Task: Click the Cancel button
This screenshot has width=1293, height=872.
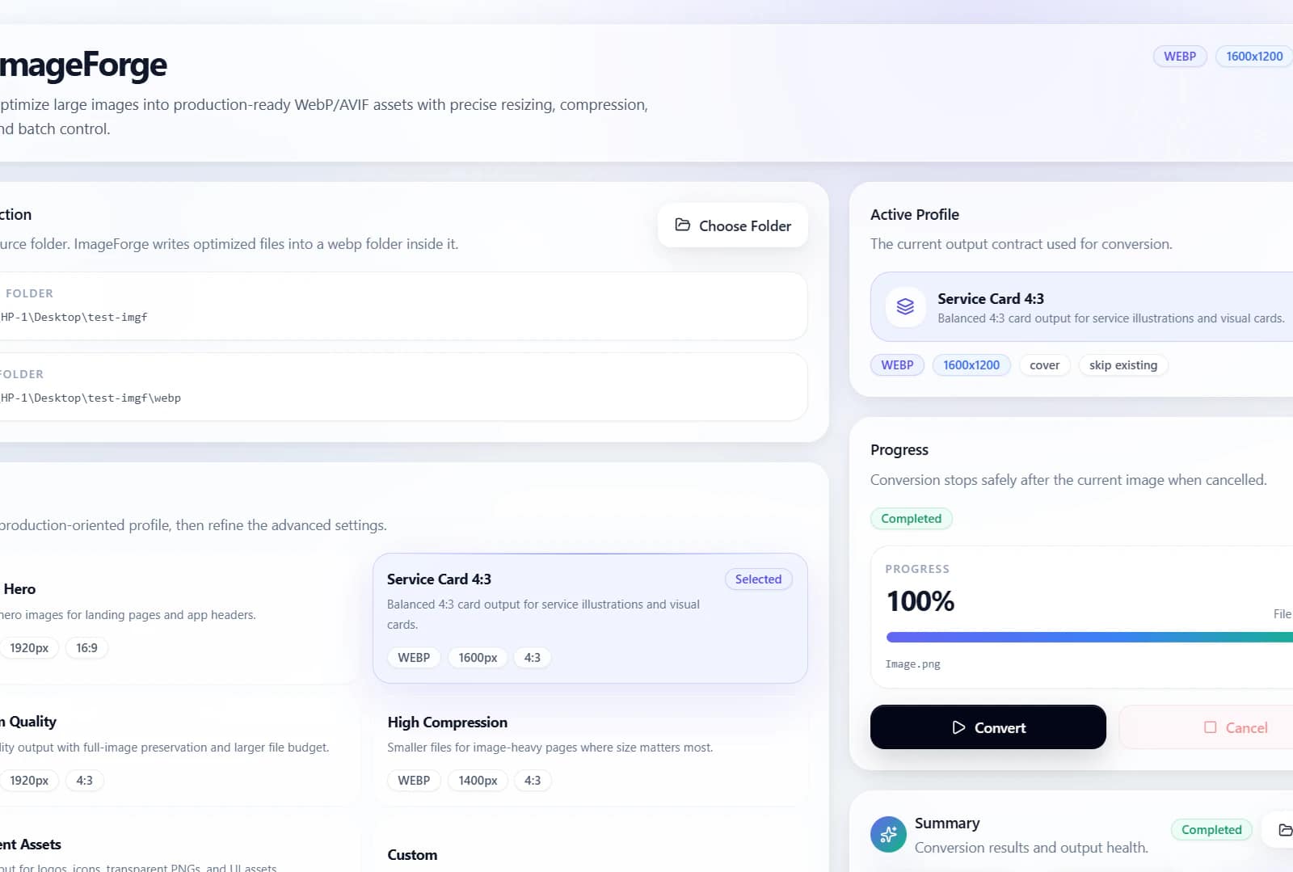Action: tap(1207, 727)
